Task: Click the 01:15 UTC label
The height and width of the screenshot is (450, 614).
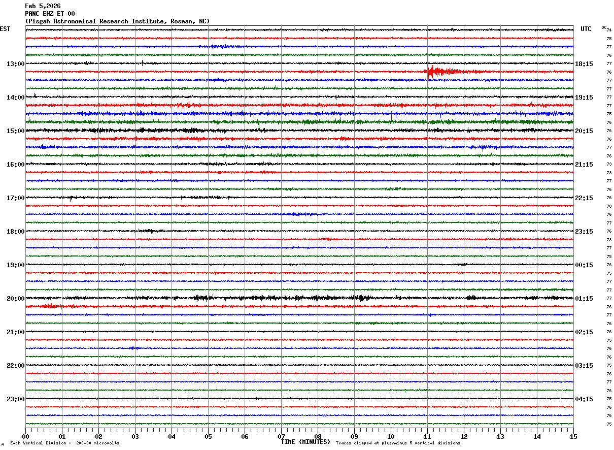Action: click(x=584, y=299)
